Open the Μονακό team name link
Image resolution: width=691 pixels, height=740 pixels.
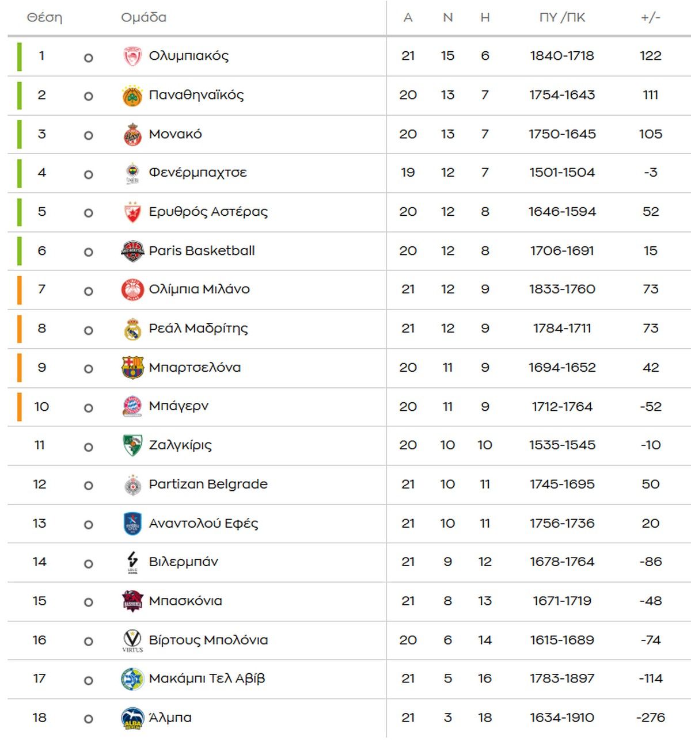(x=175, y=134)
